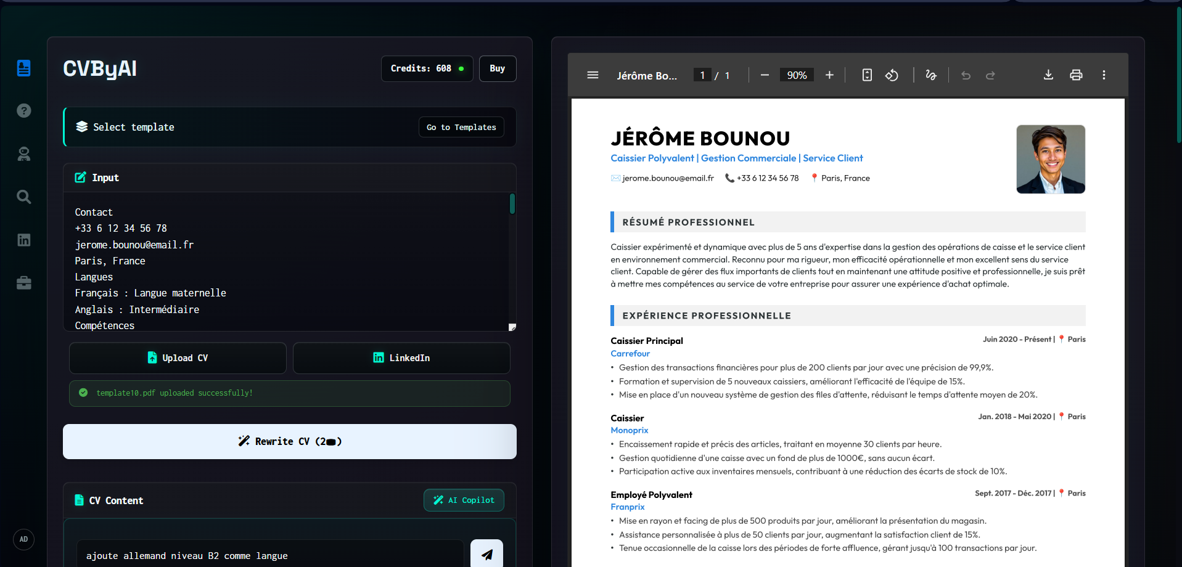Fit PDF page to view
This screenshot has width=1182, height=567.
tap(867, 75)
